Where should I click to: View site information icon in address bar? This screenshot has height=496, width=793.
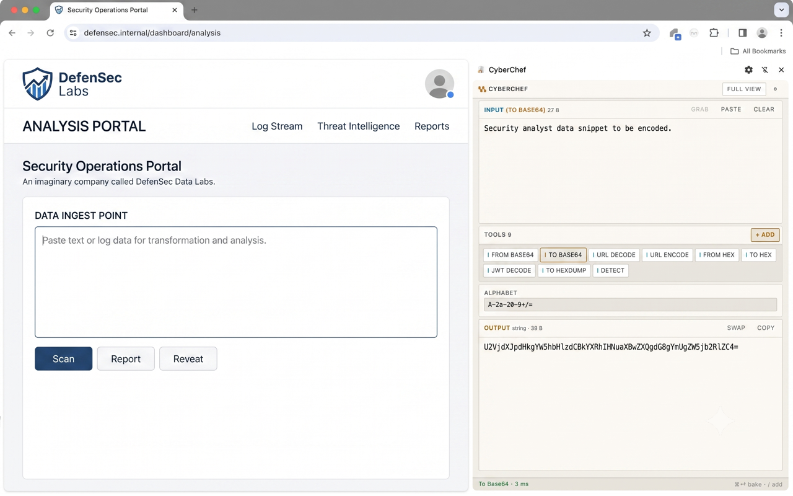point(73,33)
